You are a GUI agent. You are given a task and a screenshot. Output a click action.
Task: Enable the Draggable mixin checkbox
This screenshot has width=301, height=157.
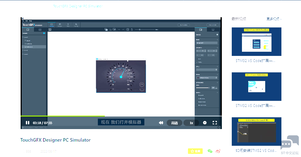197,95
